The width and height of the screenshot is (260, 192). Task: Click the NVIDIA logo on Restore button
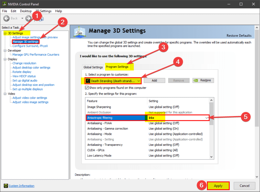196,81
